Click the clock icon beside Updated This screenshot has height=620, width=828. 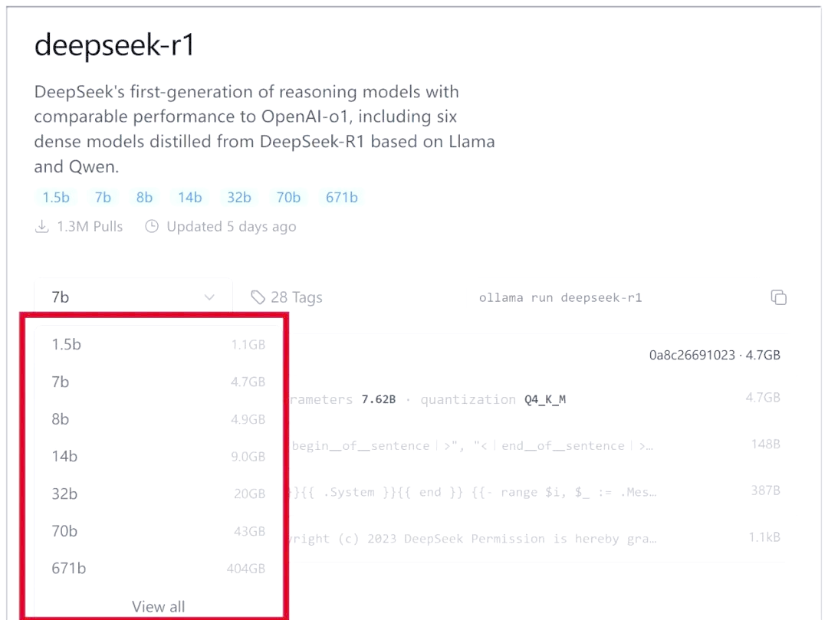[152, 227]
